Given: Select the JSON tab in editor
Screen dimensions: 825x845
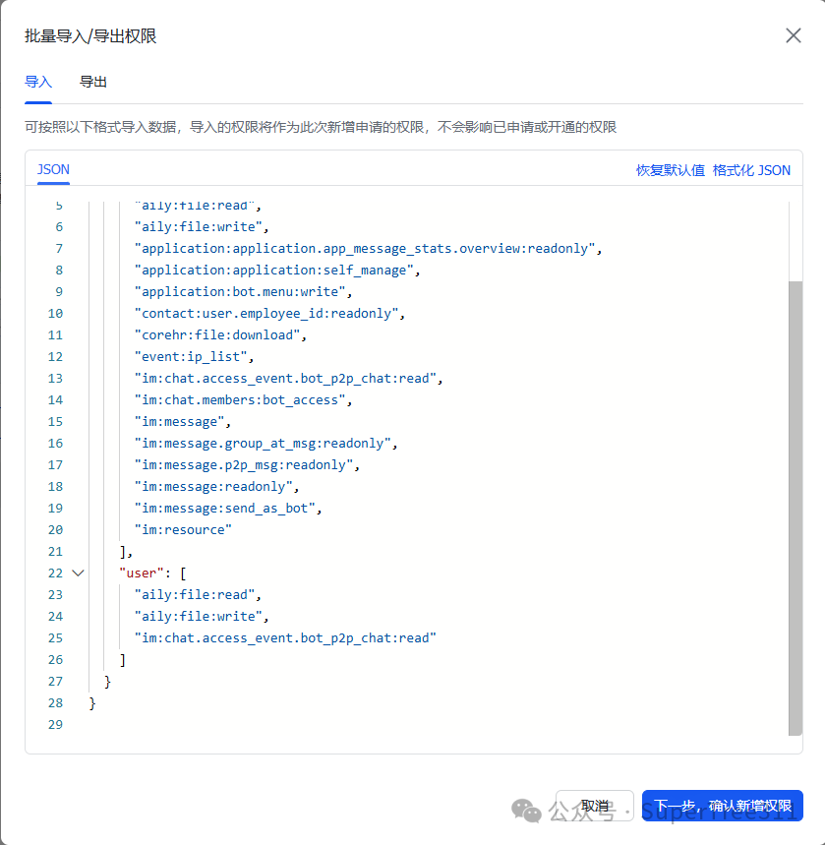Looking at the screenshot, I should click(x=53, y=170).
